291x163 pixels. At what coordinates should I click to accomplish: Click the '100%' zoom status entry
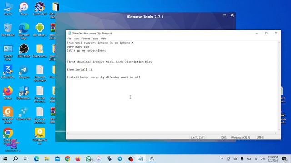224,138
